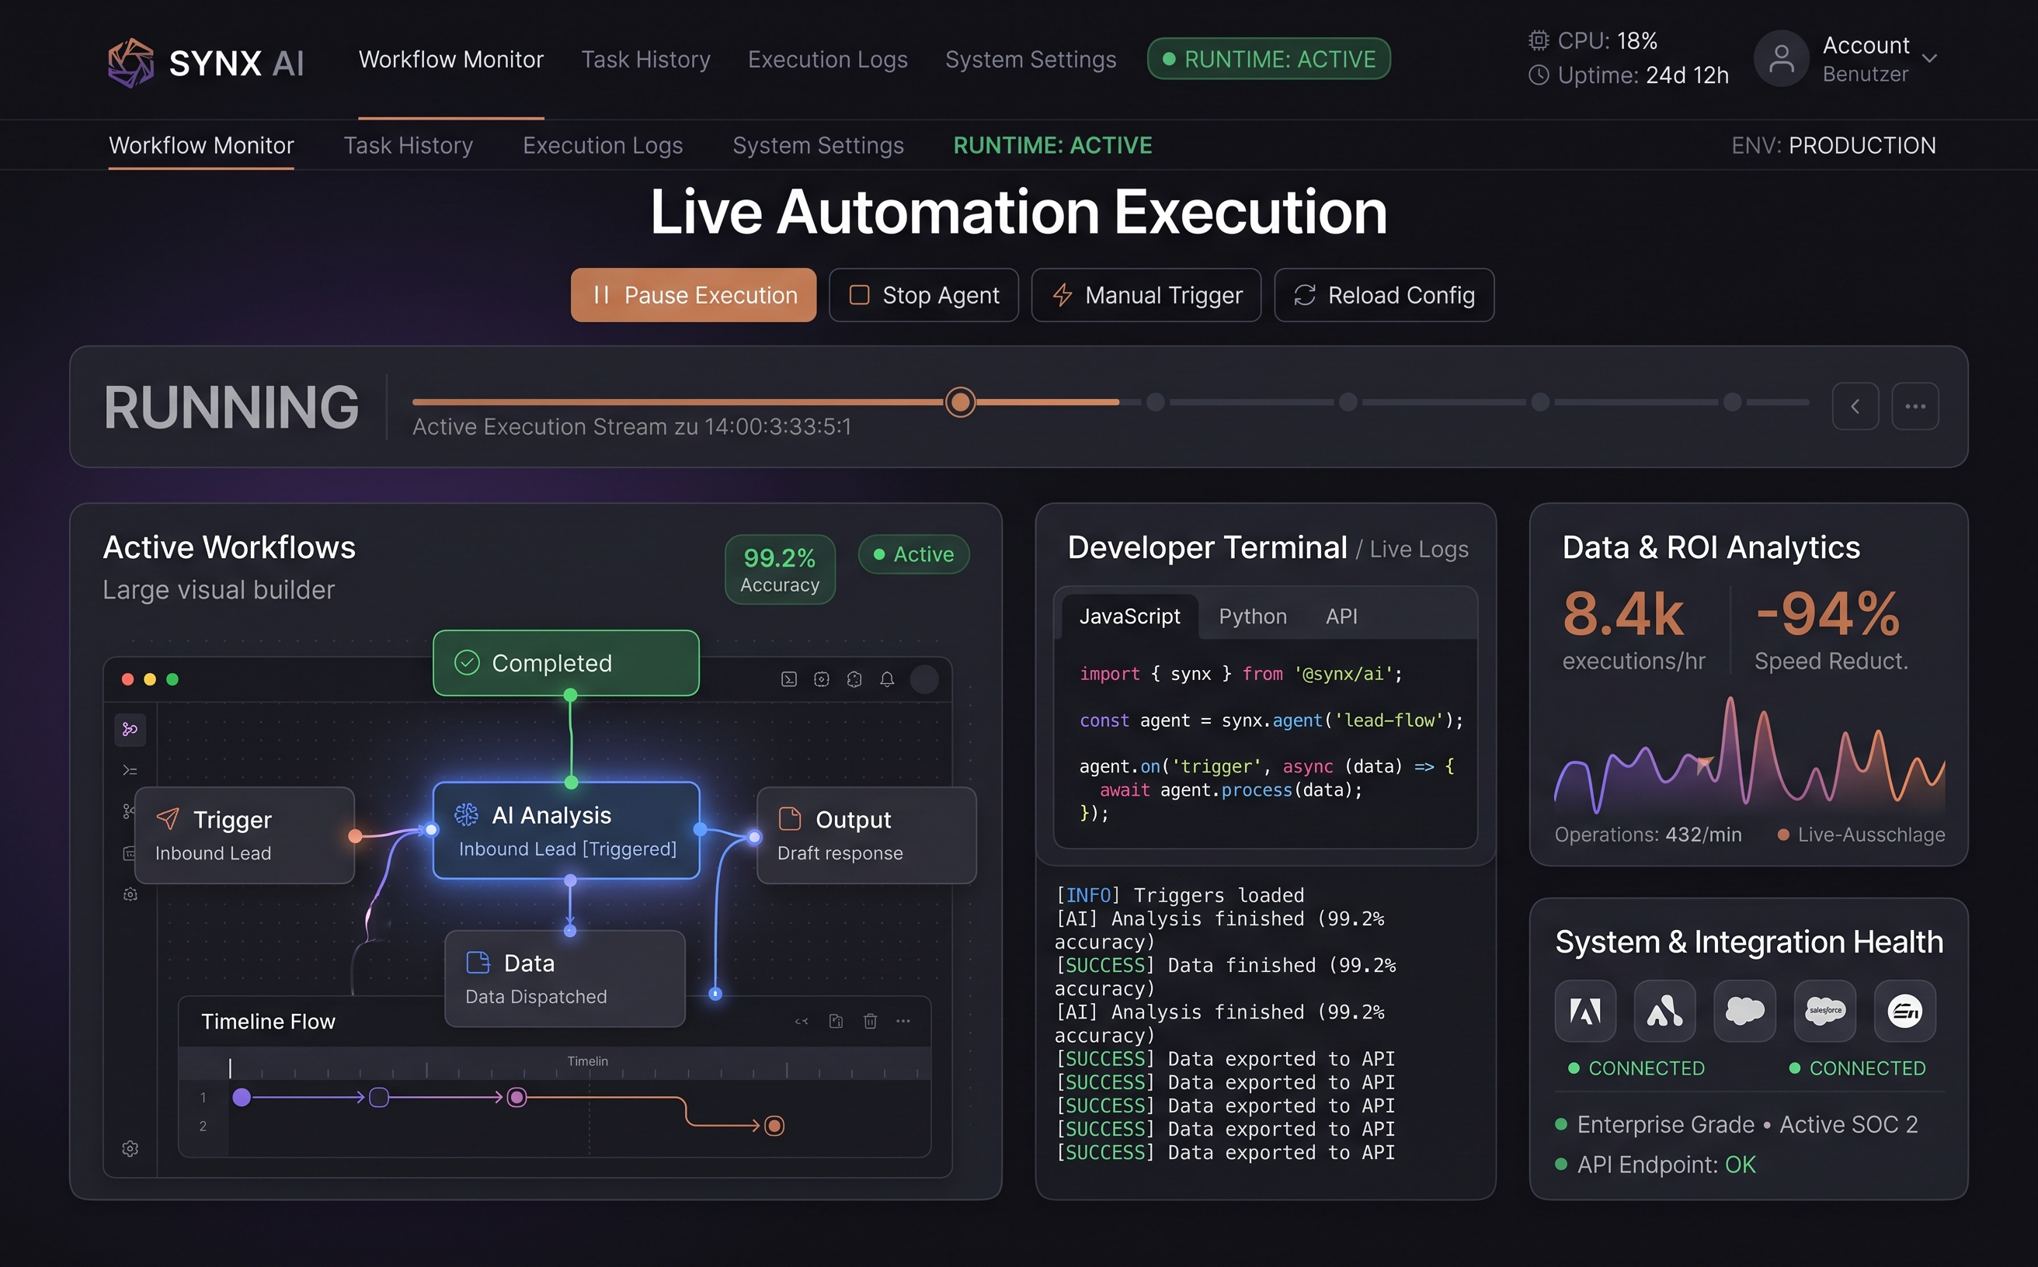Click the purple start marker on timeline row 1
2038x1267 pixels.
pos(242,1097)
